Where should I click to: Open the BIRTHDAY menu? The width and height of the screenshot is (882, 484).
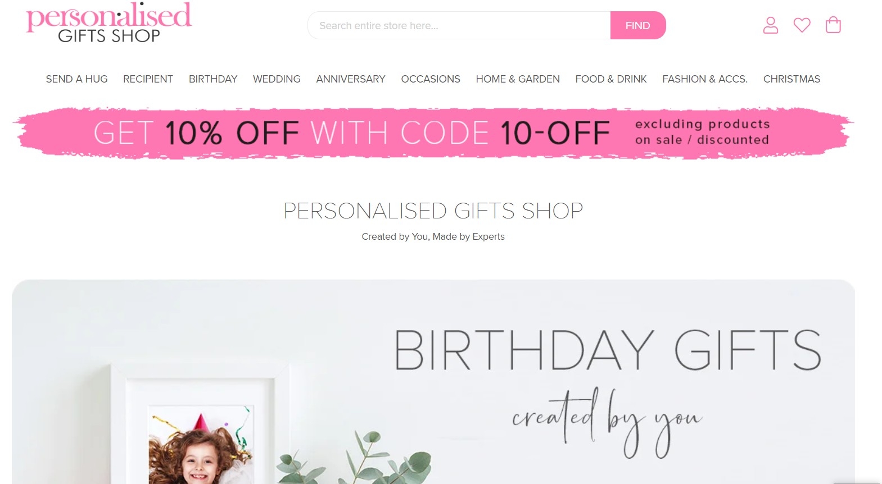pyautogui.click(x=213, y=79)
